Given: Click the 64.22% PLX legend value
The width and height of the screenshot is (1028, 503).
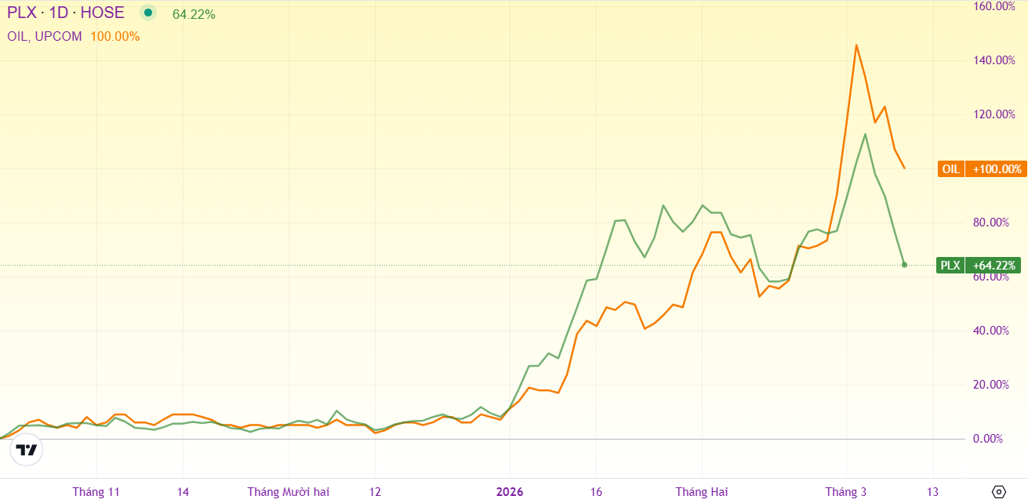Looking at the screenshot, I should point(194,14).
